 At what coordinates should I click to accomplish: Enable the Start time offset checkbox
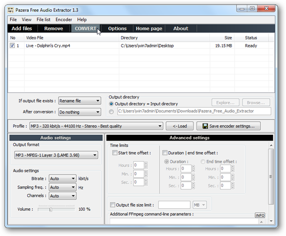point(115,153)
